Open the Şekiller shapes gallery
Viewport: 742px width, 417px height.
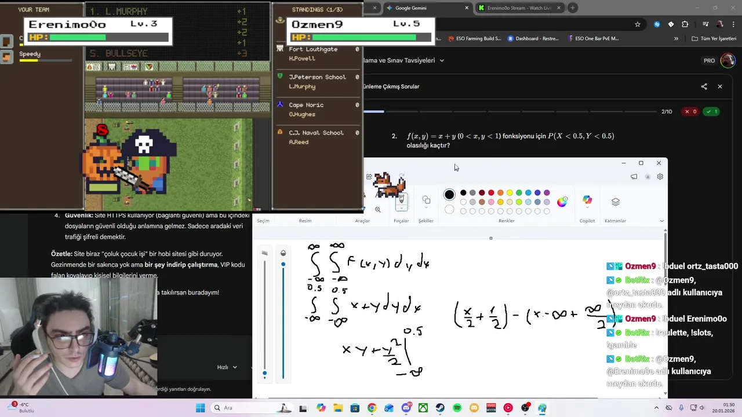point(426,200)
